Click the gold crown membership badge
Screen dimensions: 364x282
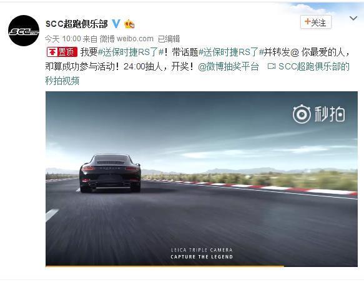coord(129,24)
